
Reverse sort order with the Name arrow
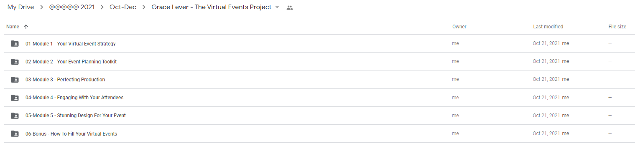pyautogui.click(x=26, y=27)
